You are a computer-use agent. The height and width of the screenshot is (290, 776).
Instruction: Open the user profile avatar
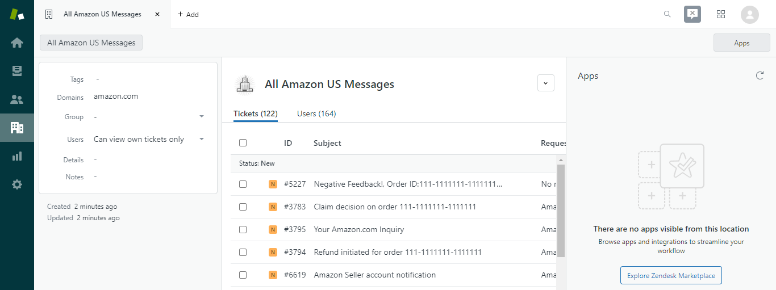click(750, 14)
